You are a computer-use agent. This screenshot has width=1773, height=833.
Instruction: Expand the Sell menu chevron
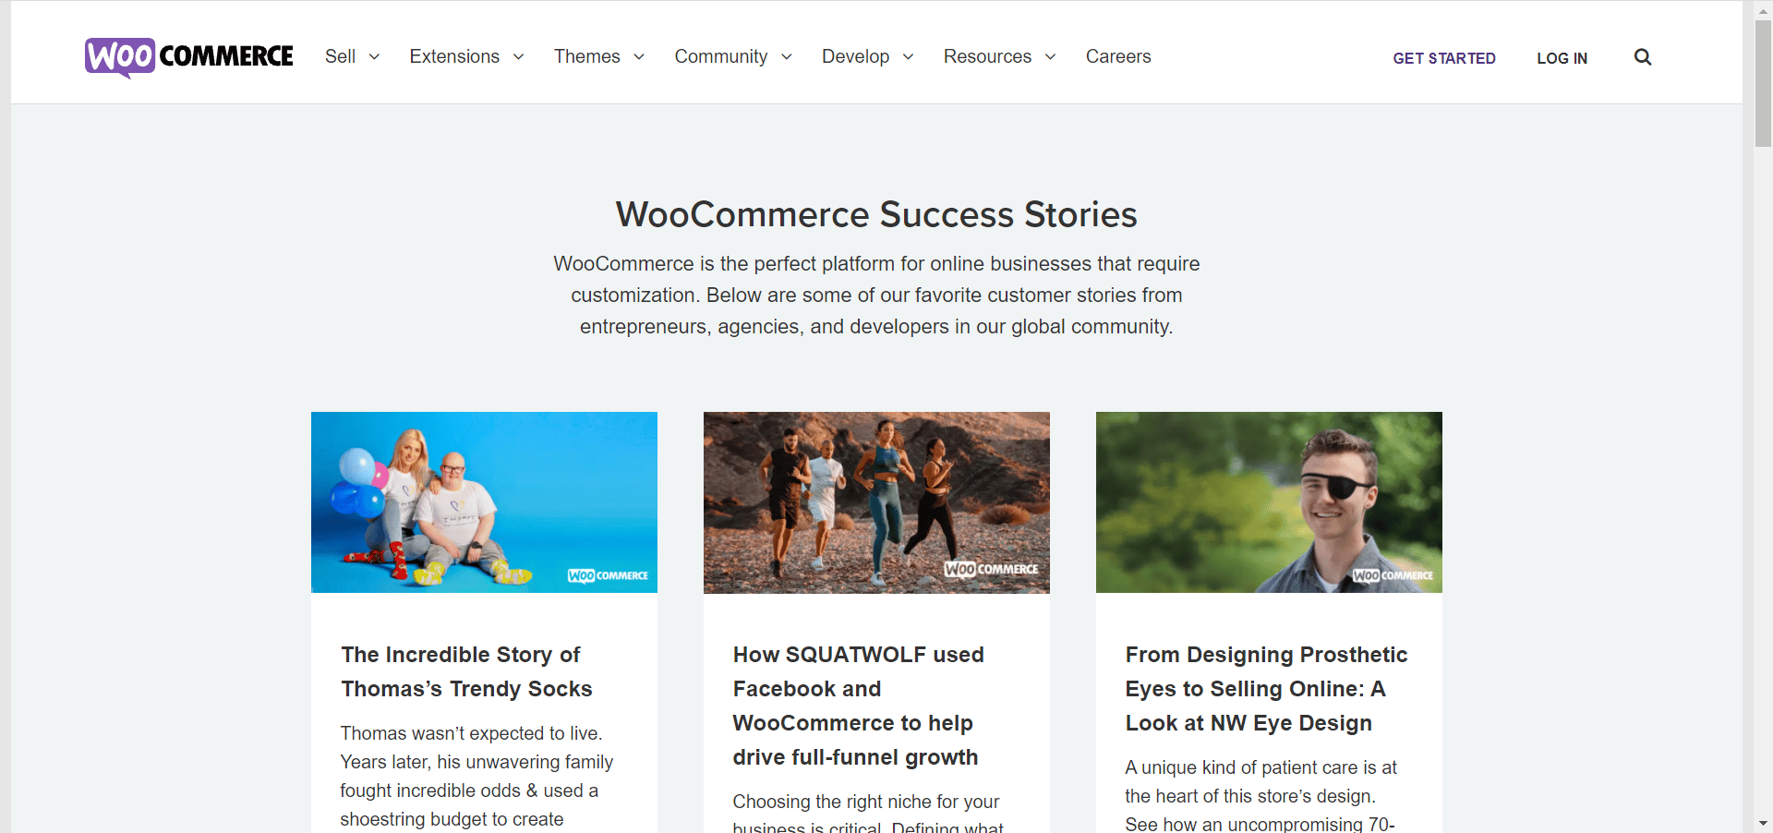(374, 56)
